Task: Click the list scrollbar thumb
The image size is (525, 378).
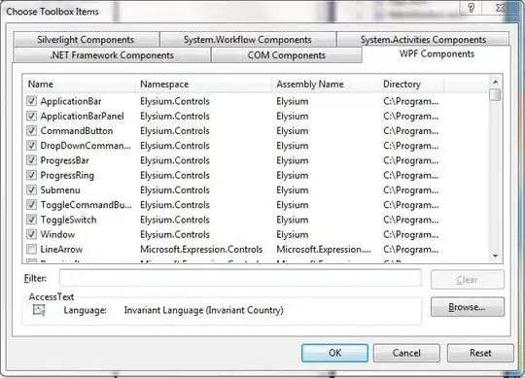Action: [495, 94]
